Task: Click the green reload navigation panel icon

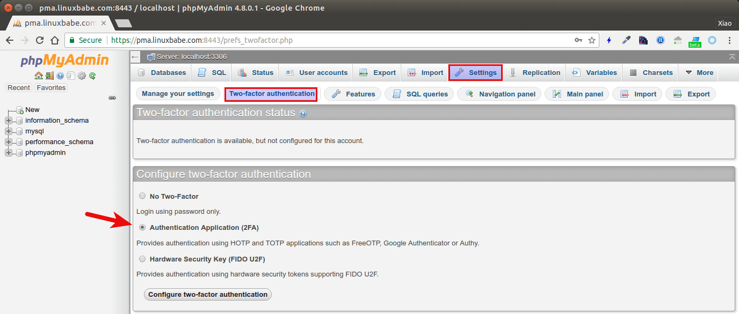Action: (x=92, y=76)
